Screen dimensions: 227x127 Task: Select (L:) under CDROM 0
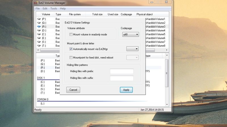click(x=42, y=104)
